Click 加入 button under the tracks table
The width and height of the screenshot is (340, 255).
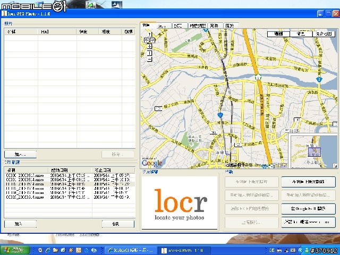[x=20, y=224]
